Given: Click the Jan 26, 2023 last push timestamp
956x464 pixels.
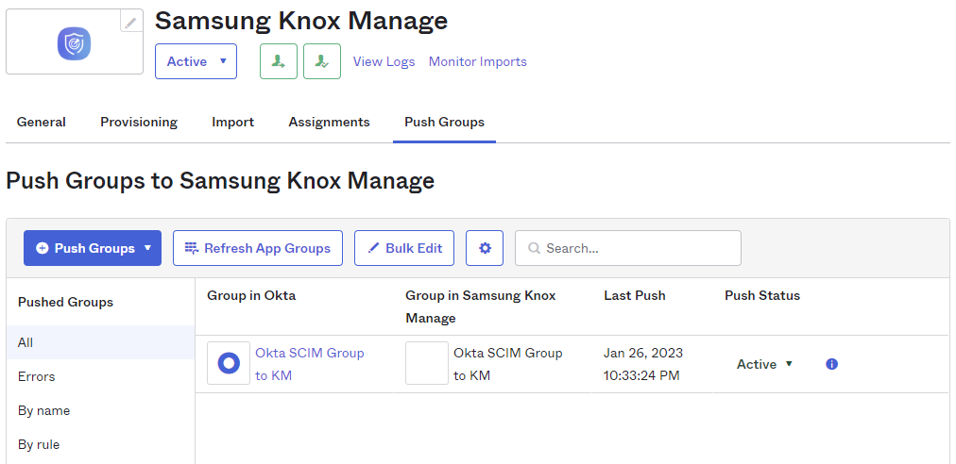Looking at the screenshot, I should 643,364.
